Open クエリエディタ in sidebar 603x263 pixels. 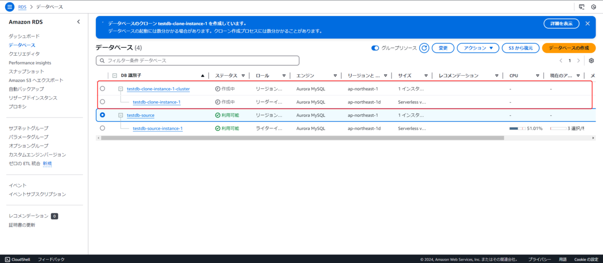coord(24,54)
